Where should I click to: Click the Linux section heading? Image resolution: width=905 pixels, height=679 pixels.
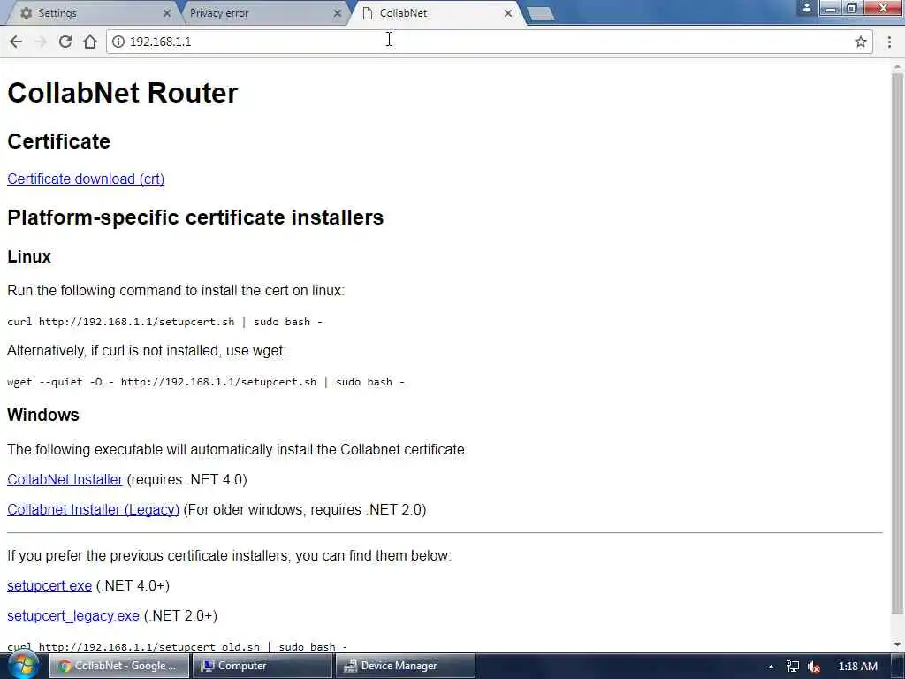point(29,256)
